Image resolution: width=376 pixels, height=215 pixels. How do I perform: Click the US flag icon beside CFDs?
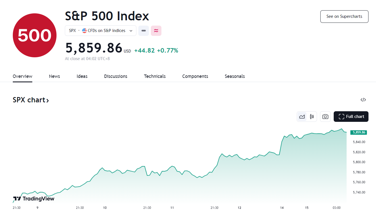84,31
